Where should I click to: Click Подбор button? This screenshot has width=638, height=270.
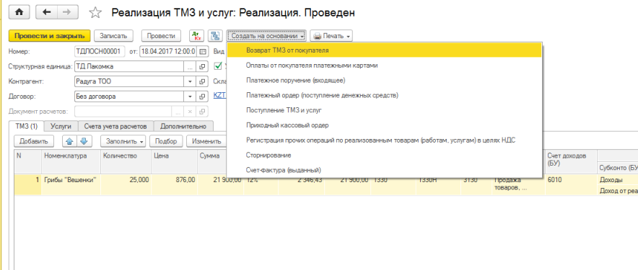[x=165, y=141]
